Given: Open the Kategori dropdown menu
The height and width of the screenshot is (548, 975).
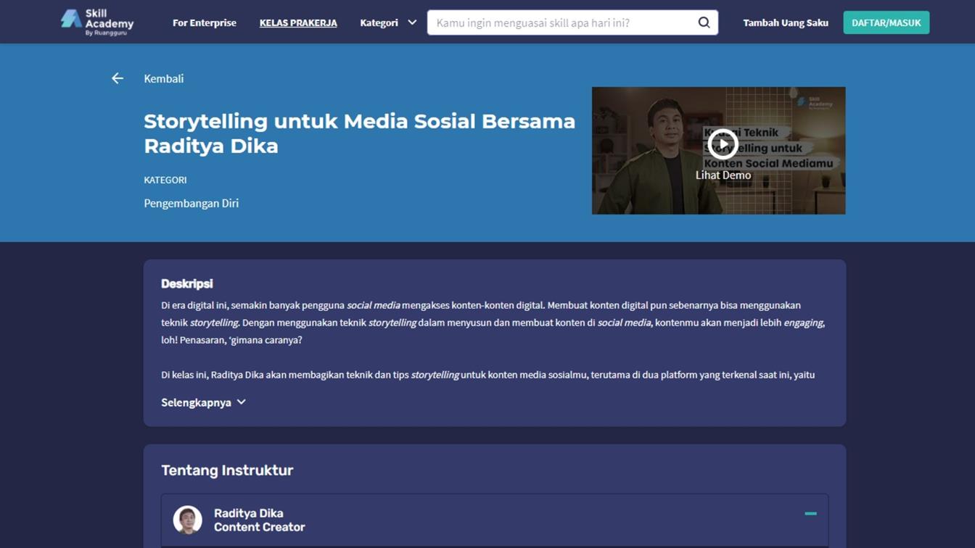Looking at the screenshot, I should 388,22.
